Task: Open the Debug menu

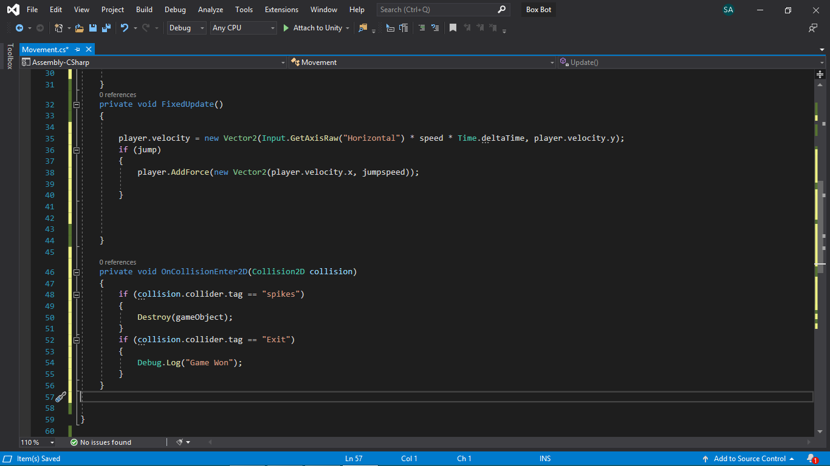Action: (175, 9)
